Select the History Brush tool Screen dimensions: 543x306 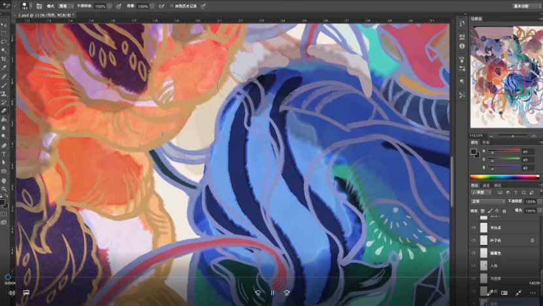(x=4, y=103)
